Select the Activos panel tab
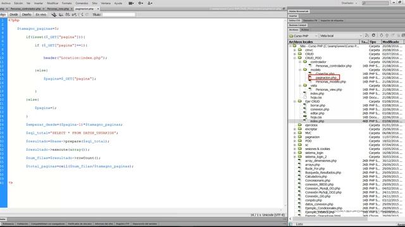Image resolution: width=405 pixels, height=227 pixels. click(305, 30)
